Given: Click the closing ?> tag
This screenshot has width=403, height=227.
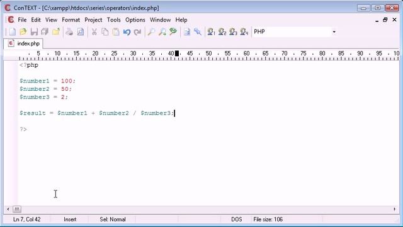Looking at the screenshot, I should [x=23, y=129].
